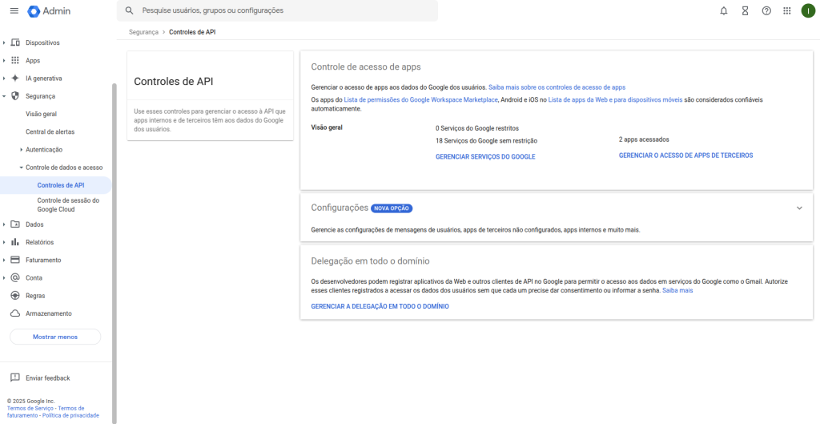Click the search magnifier icon

(129, 10)
